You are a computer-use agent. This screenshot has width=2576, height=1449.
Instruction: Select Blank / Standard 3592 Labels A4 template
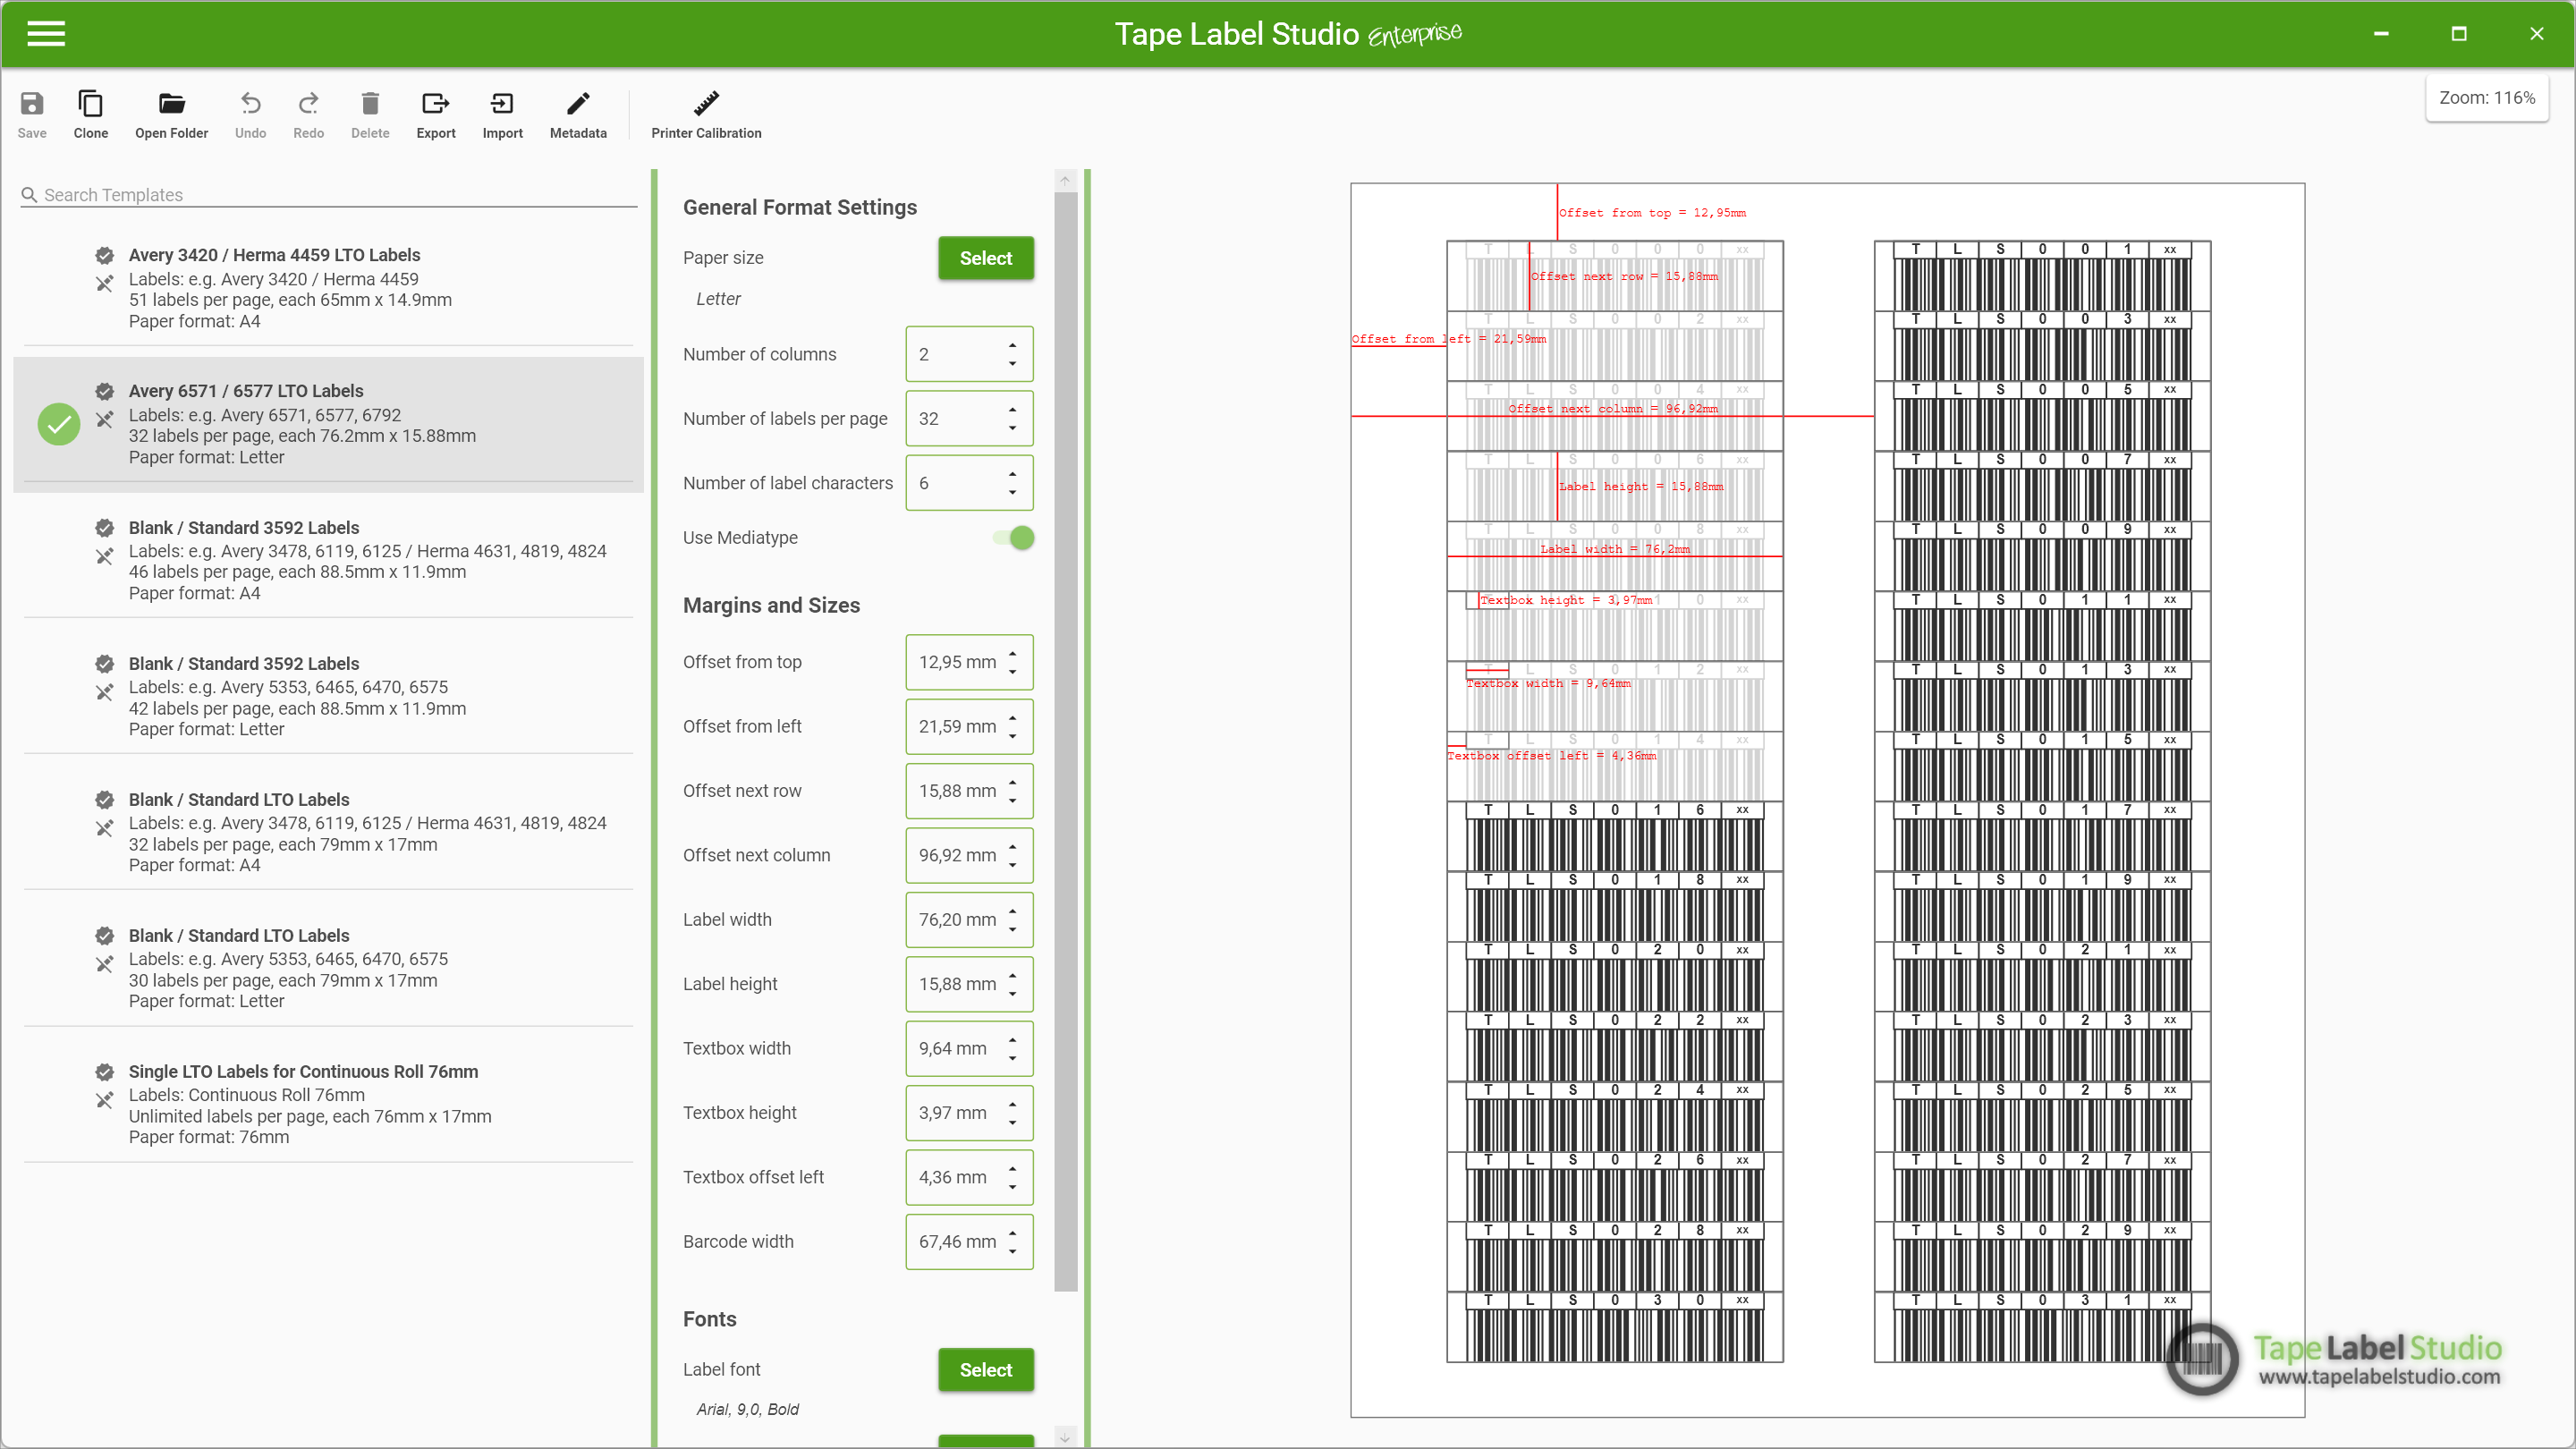(328, 560)
